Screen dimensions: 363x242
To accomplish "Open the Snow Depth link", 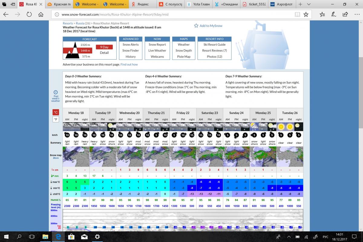I will pos(184,51).
